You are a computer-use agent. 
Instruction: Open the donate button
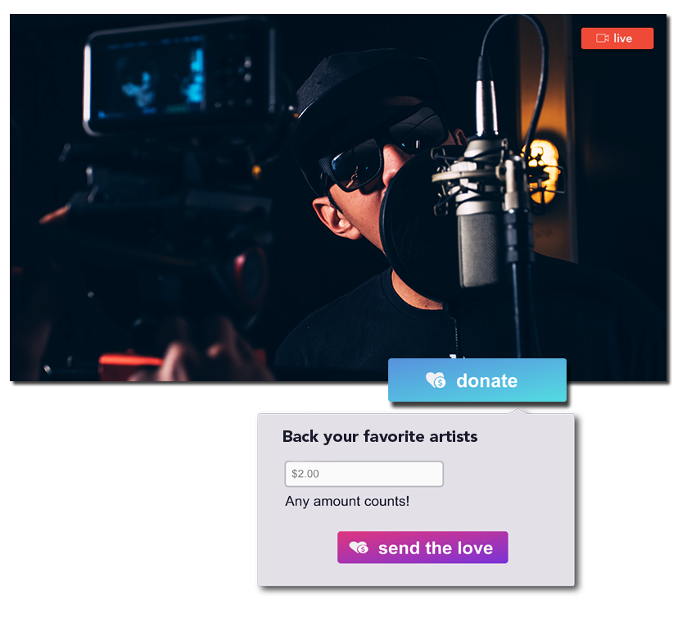pos(477,380)
